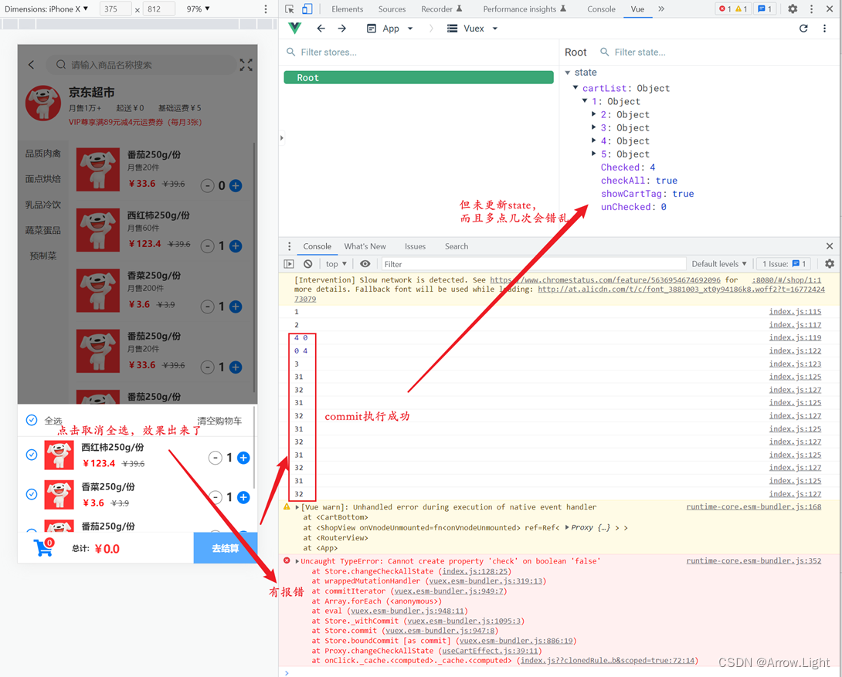
Task: Click the 去结算 checkout button
Action: coord(226,550)
